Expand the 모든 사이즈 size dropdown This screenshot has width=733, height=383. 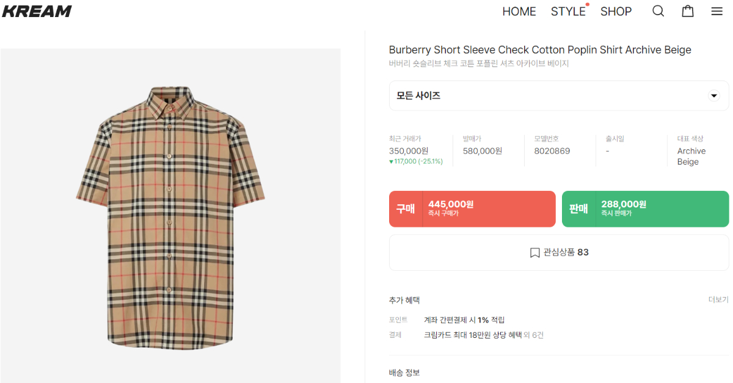pyautogui.click(x=550, y=96)
